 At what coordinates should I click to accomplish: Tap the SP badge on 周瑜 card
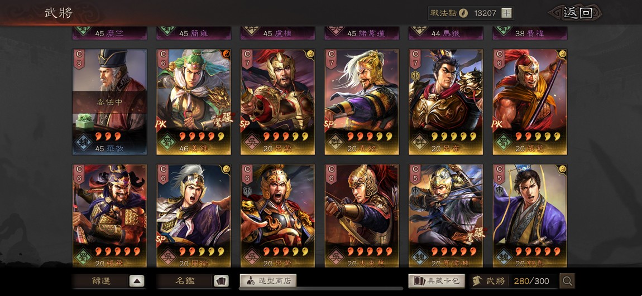[161, 239]
